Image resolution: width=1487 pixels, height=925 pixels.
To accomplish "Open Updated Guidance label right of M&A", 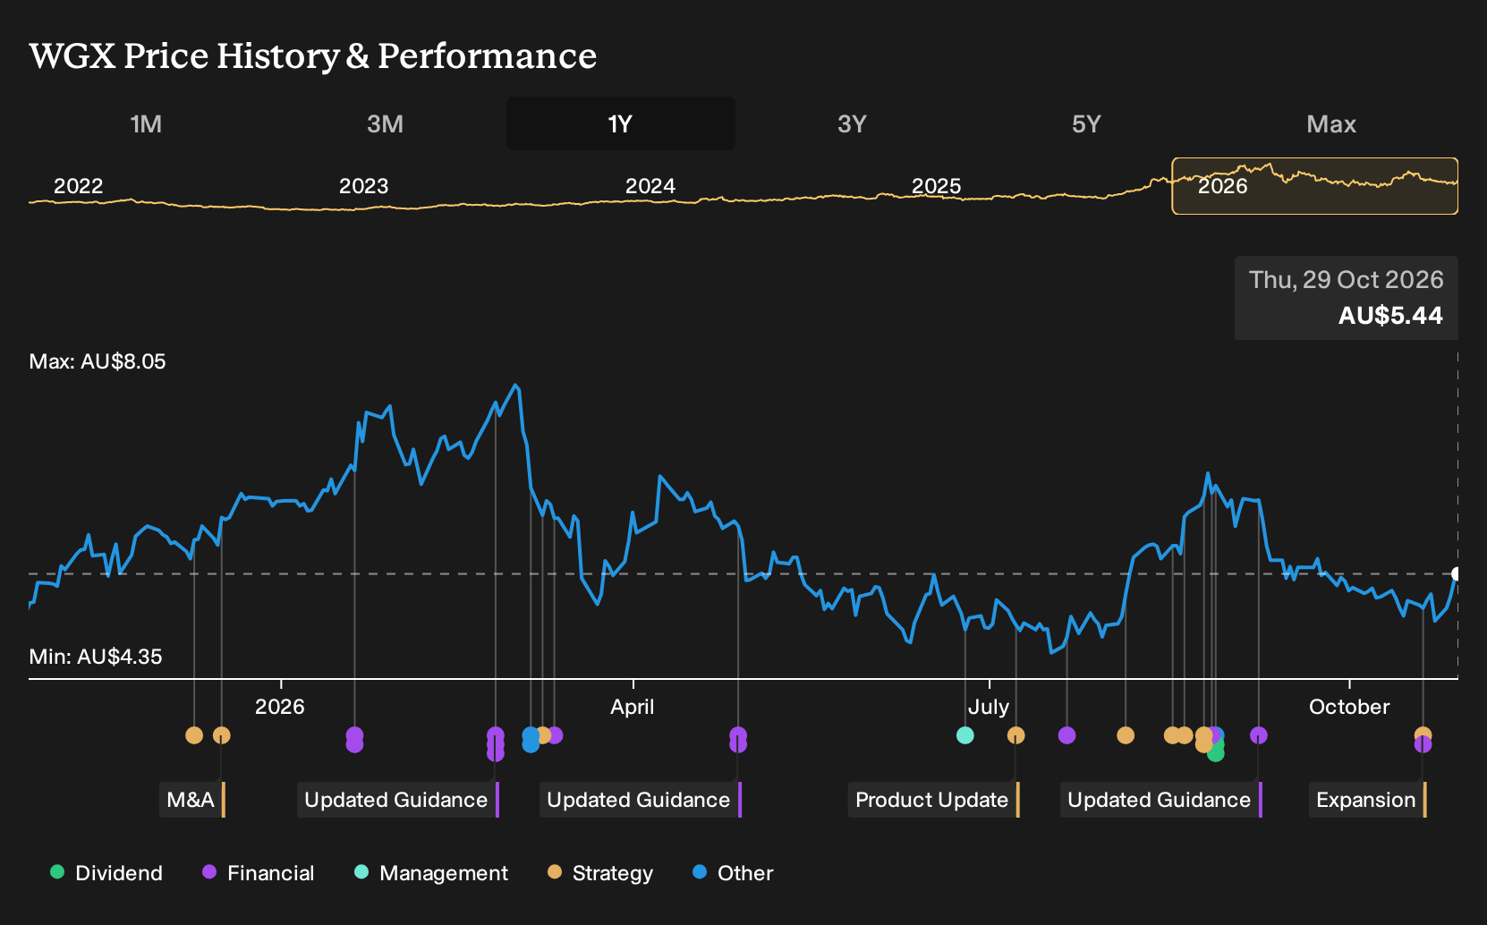I will pyautogui.click(x=397, y=800).
